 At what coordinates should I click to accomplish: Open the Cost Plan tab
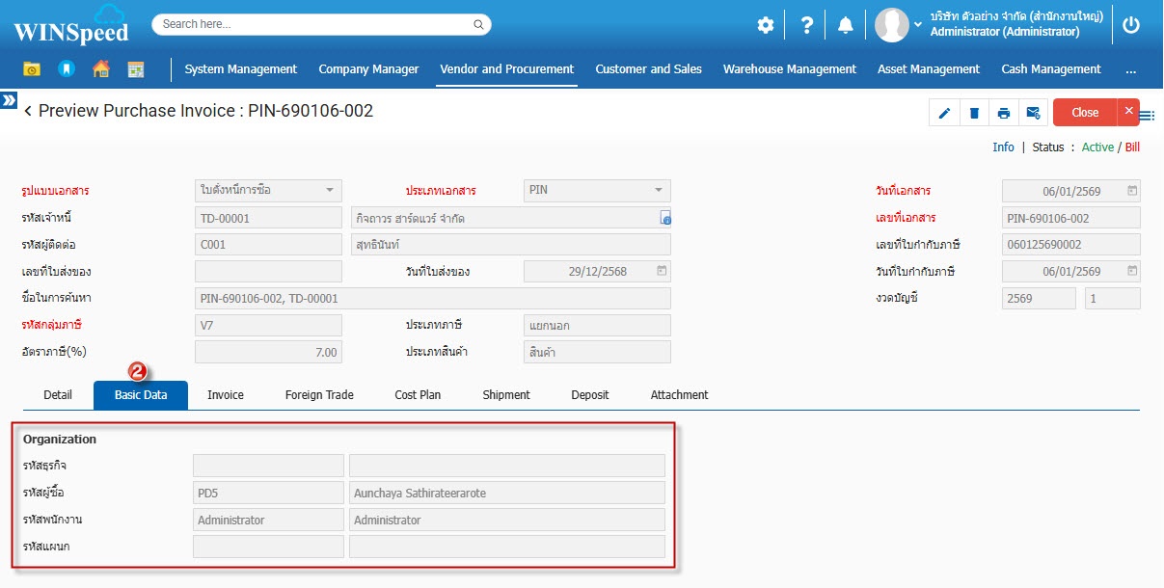click(x=418, y=395)
